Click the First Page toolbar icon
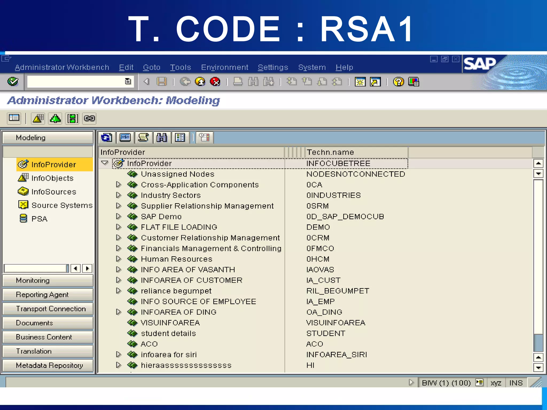Image resolution: width=547 pixels, height=410 pixels. pos(291,82)
